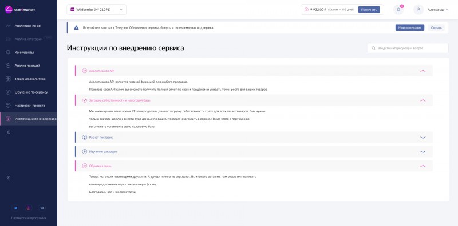Click the Пополнить balance button
The image size is (458, 226).
(x=369, y=10)
